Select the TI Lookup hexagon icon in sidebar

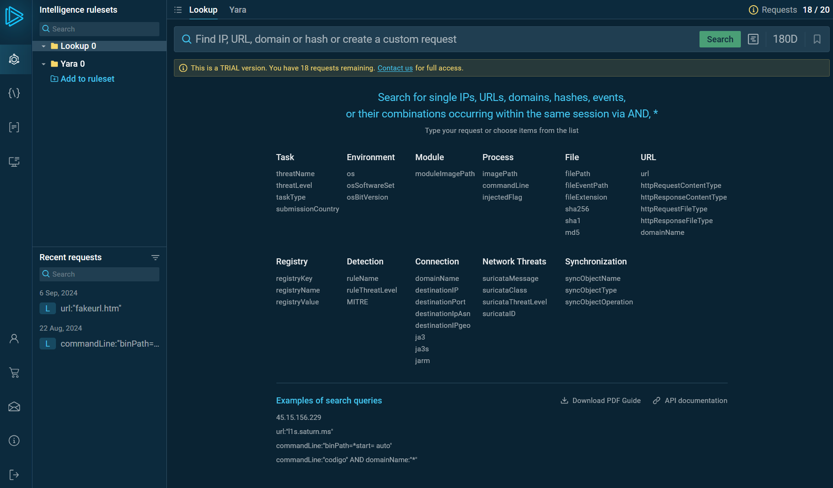tap(15, 59)
